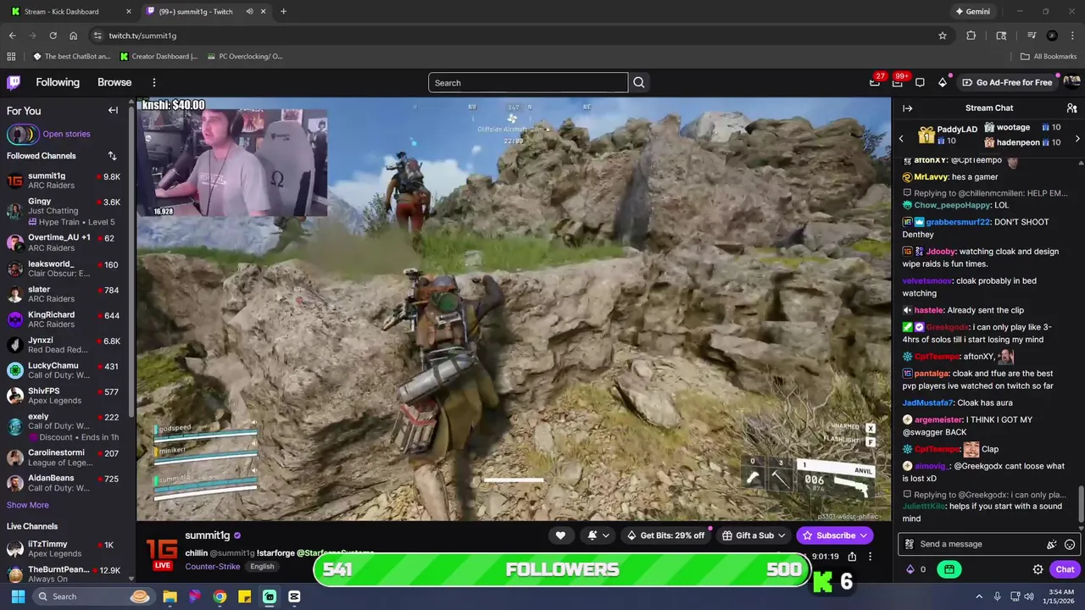Open the Chrome profile avatar
This screenshot has width=1085, height=610.
[x=1052, y=36]
